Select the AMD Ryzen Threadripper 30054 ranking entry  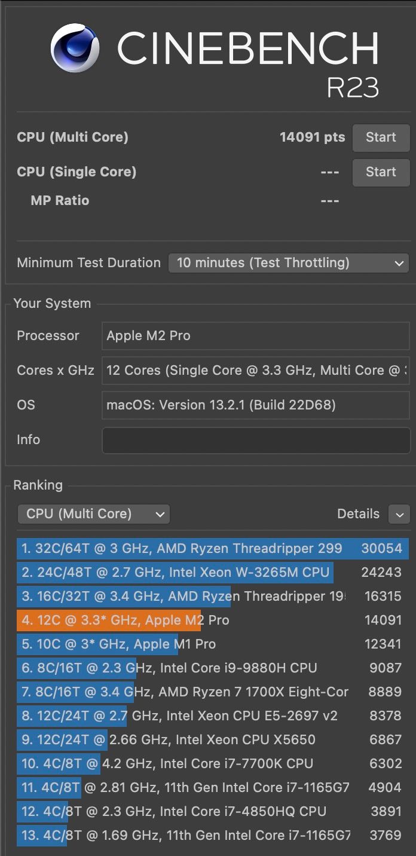click(x=212, y=549)
